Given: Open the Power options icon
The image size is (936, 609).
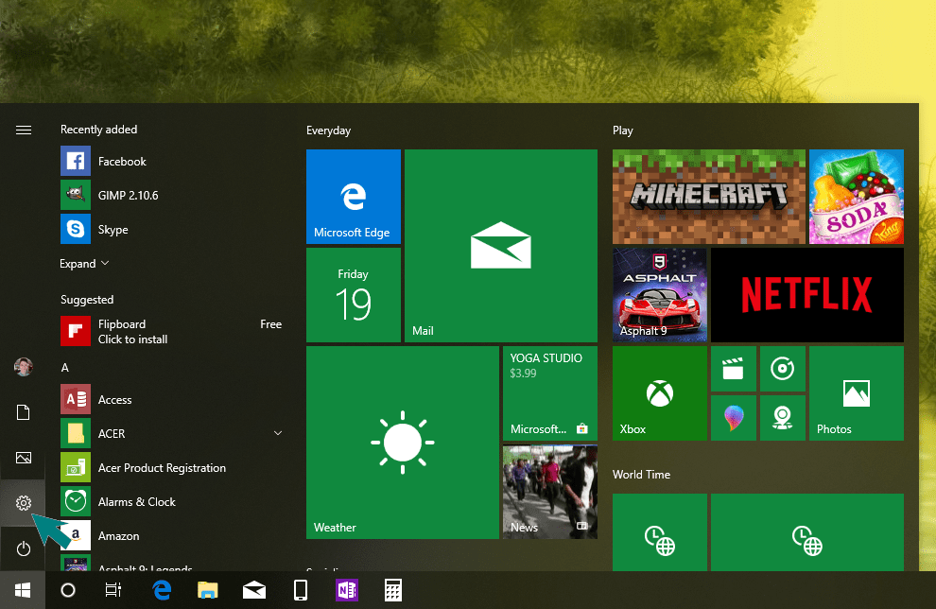Looking at the screenshot, I should (x=23, y=548).
